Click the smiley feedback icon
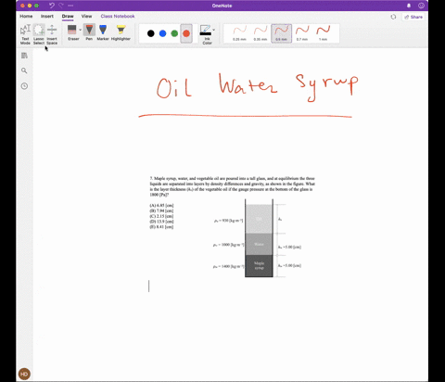 421,6
